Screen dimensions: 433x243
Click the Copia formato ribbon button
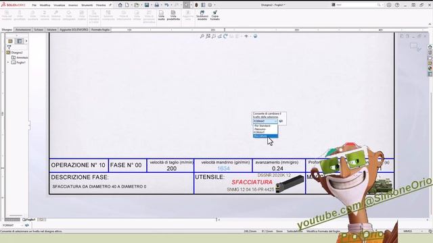[x=215, y=16]
